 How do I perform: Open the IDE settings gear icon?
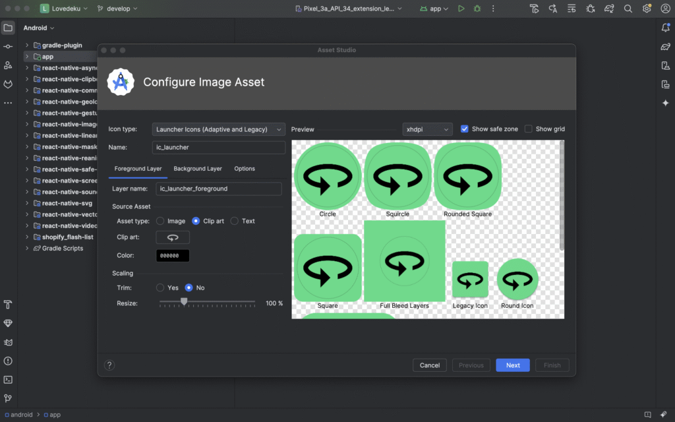click(647, 9)
